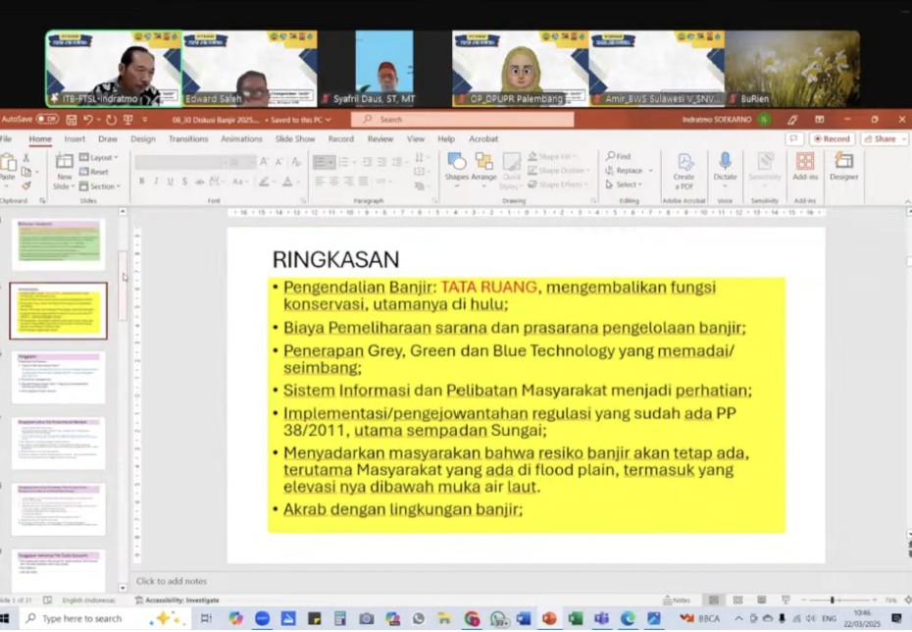Switch to the Transitions tab
This screenshot has height=632, width=912.
click(187, 139)
